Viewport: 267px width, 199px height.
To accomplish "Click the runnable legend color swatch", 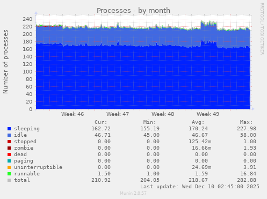I will 9,174.
